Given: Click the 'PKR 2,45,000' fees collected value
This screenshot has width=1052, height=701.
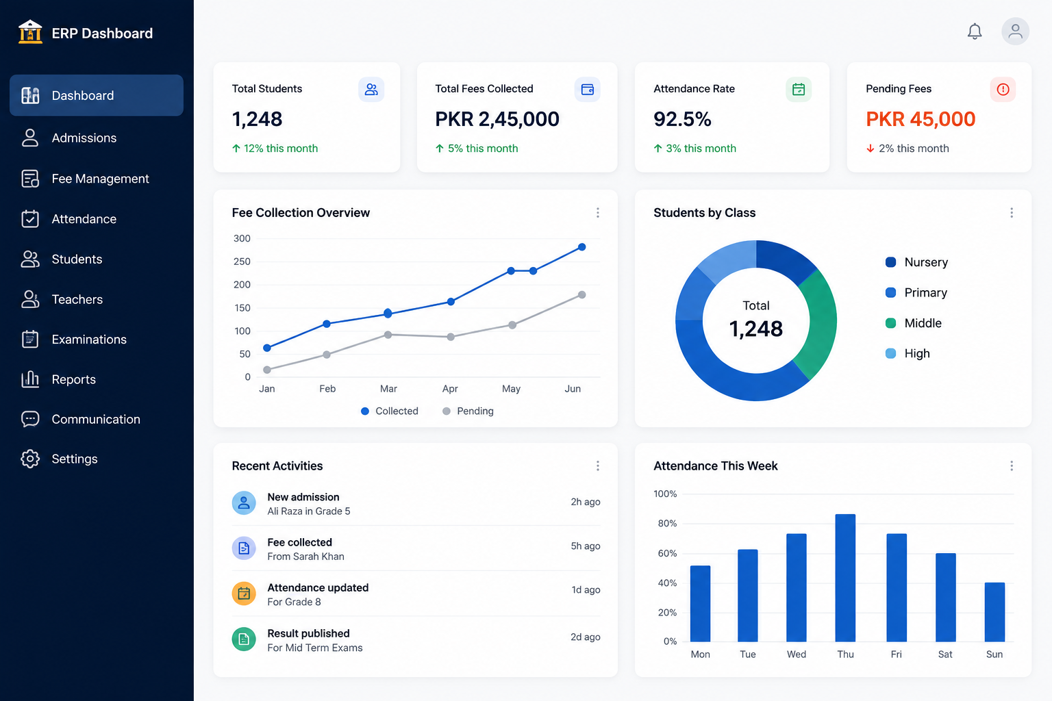Looking at the screenshot, I should (497, 119).
